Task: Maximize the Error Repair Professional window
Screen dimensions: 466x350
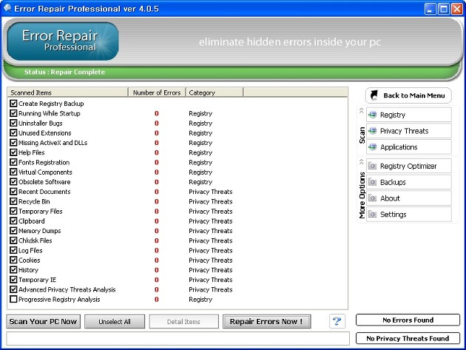Action: [443, 9]
